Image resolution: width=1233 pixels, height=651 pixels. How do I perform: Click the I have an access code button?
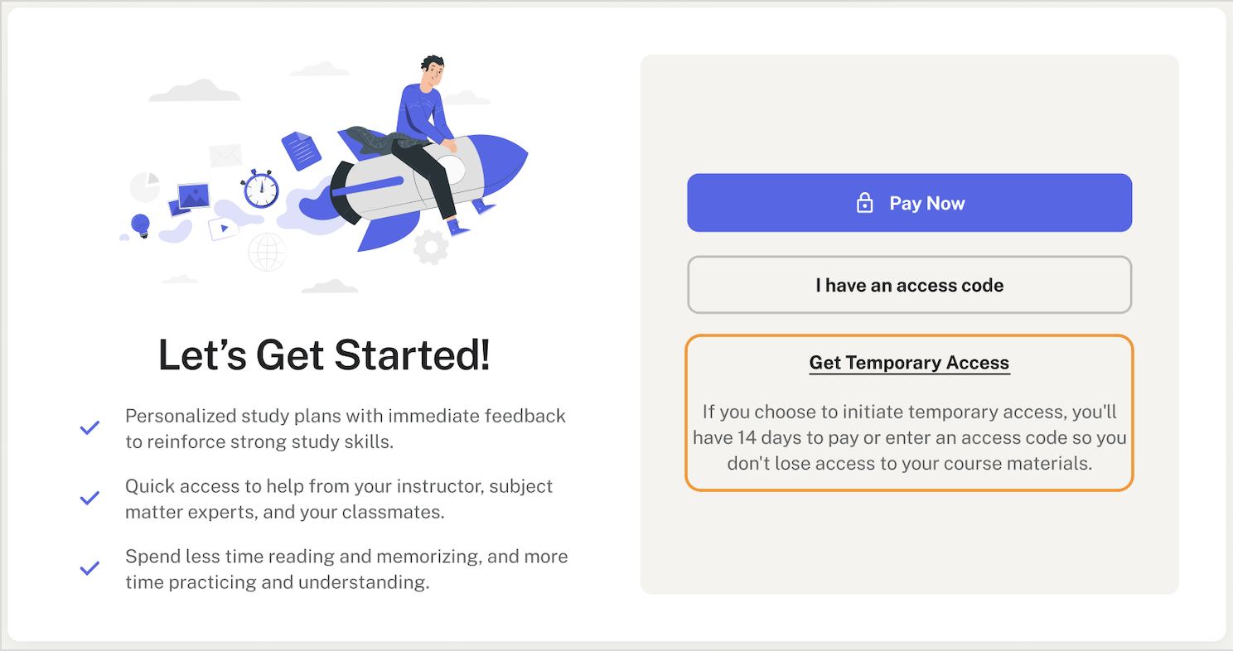click(909, 285)
